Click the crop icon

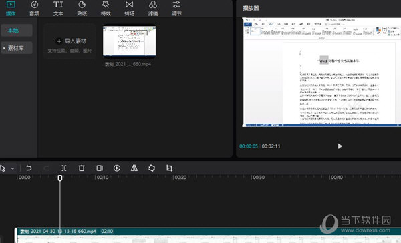click(x=169, y=168)
